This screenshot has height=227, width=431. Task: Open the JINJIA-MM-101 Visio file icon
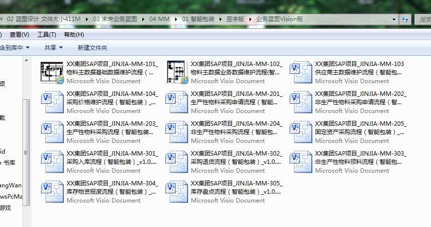pyautogui.click(x=52, y=72)
